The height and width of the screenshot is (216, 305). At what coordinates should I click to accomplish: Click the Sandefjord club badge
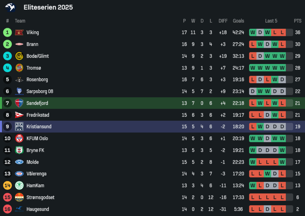click(19, 103)
